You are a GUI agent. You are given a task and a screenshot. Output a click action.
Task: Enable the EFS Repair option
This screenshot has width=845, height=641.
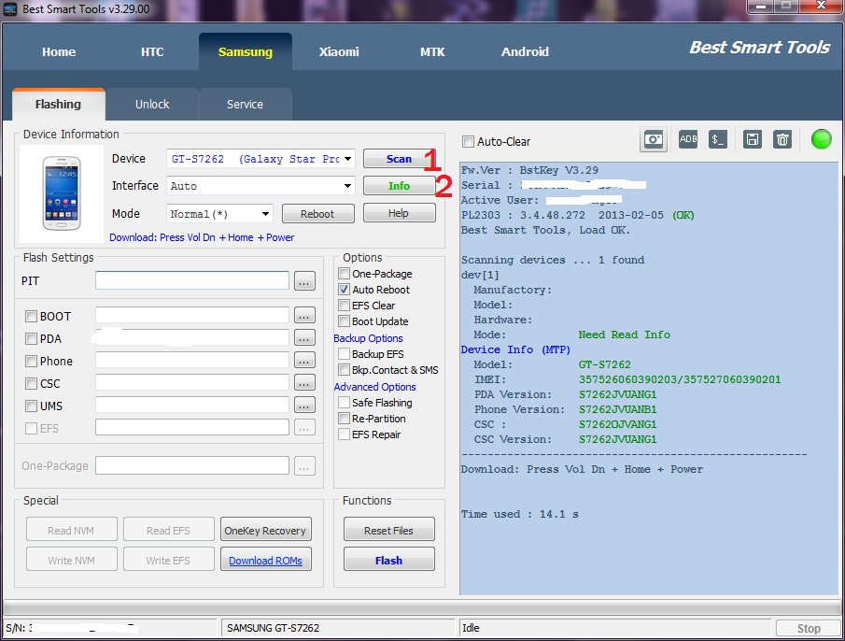pyautogui.click(x=344, y=434)
